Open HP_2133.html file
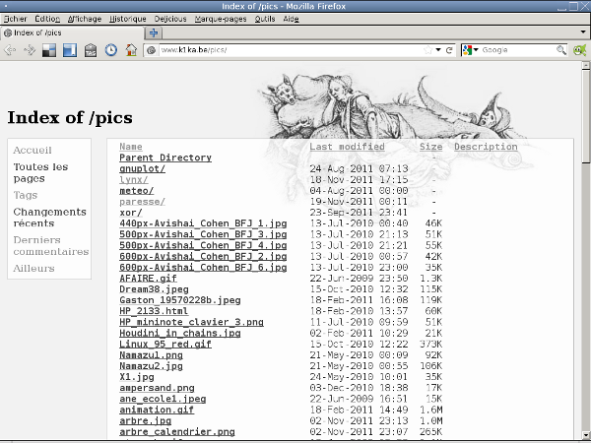The image size is (591, 443). tap(154, 311)
